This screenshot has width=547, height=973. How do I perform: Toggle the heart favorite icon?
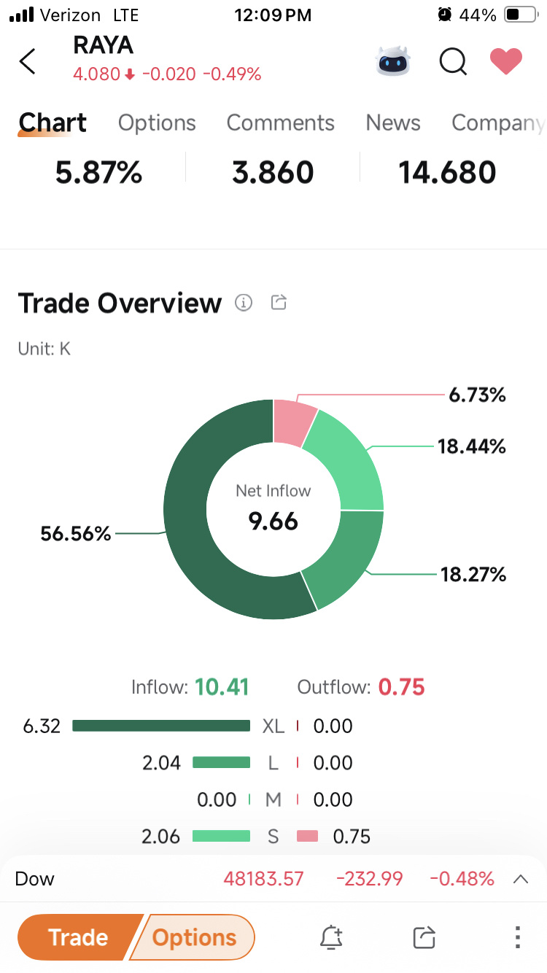click(x=505, y=62)
